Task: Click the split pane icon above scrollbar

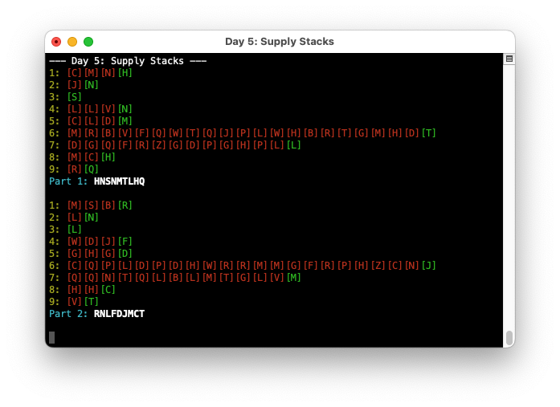Action: [509, 59]
